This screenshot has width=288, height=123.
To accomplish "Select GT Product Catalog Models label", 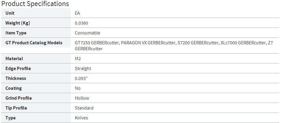I will 34,43.
